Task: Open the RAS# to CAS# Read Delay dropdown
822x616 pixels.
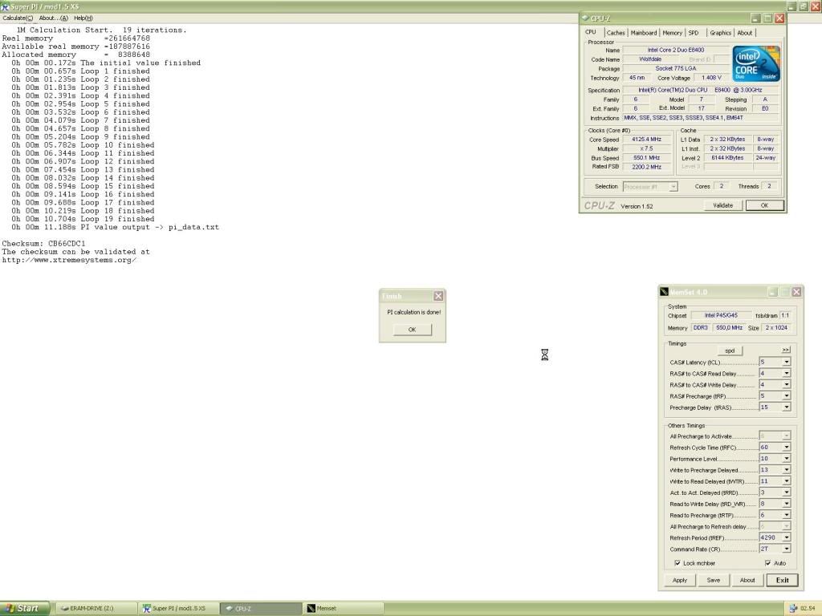Action: click(x=787, y=374)
